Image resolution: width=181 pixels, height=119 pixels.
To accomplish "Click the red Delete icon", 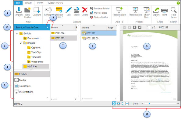I will 85,10.
